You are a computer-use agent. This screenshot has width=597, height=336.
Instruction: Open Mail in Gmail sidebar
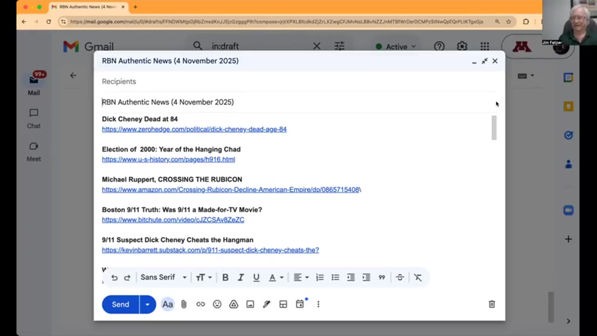34,84
